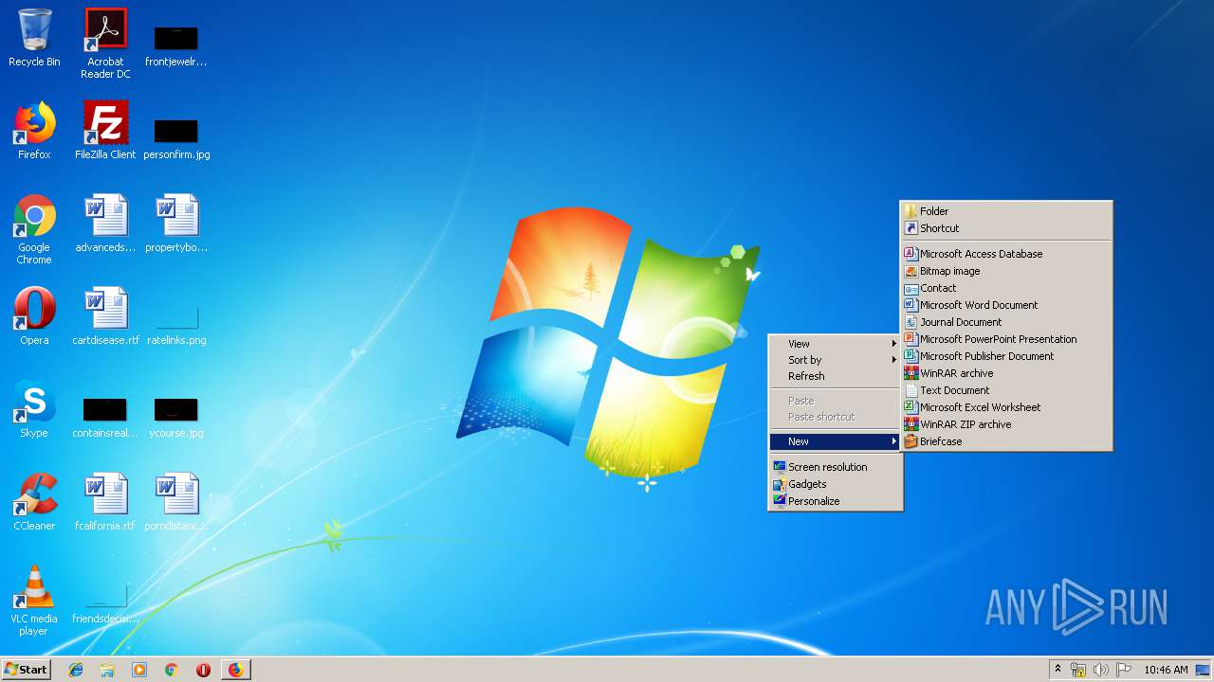Switch to Firefox taskbar button
This screenshot has width=1214, height=682.
235,670
